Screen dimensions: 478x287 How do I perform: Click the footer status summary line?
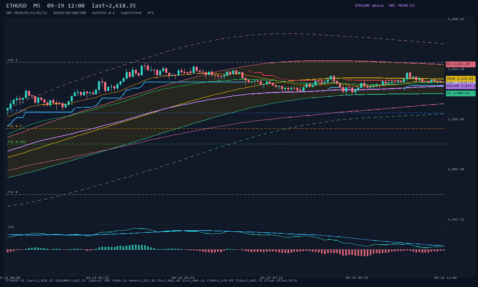tap(152, 281)
